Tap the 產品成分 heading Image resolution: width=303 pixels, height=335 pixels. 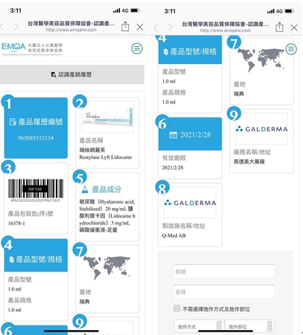(x=106, y=190)
